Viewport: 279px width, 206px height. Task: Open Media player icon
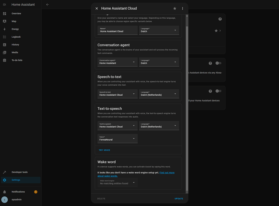tap(5, 52)
